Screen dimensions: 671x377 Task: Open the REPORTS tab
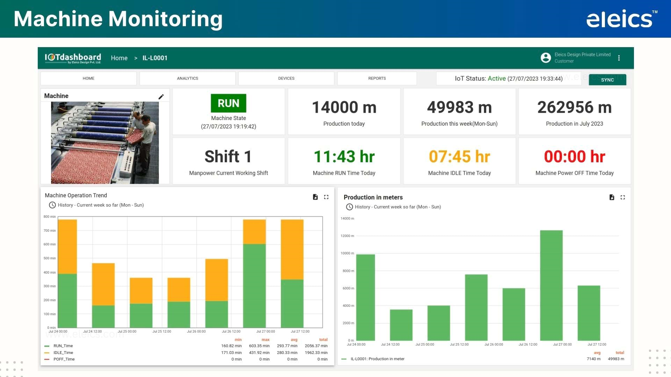[377, 78]
